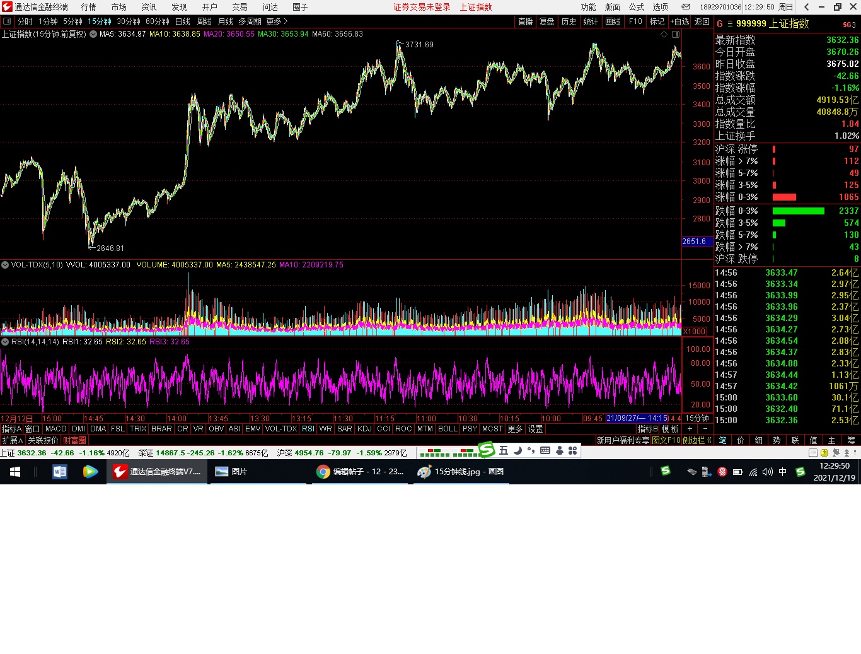Click the minus button beside 模板

pyautogui.click(x=705, y=429)
